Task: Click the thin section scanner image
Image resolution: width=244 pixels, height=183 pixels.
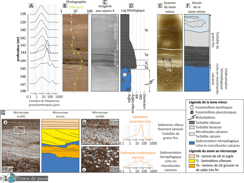Action: (170, 53)
